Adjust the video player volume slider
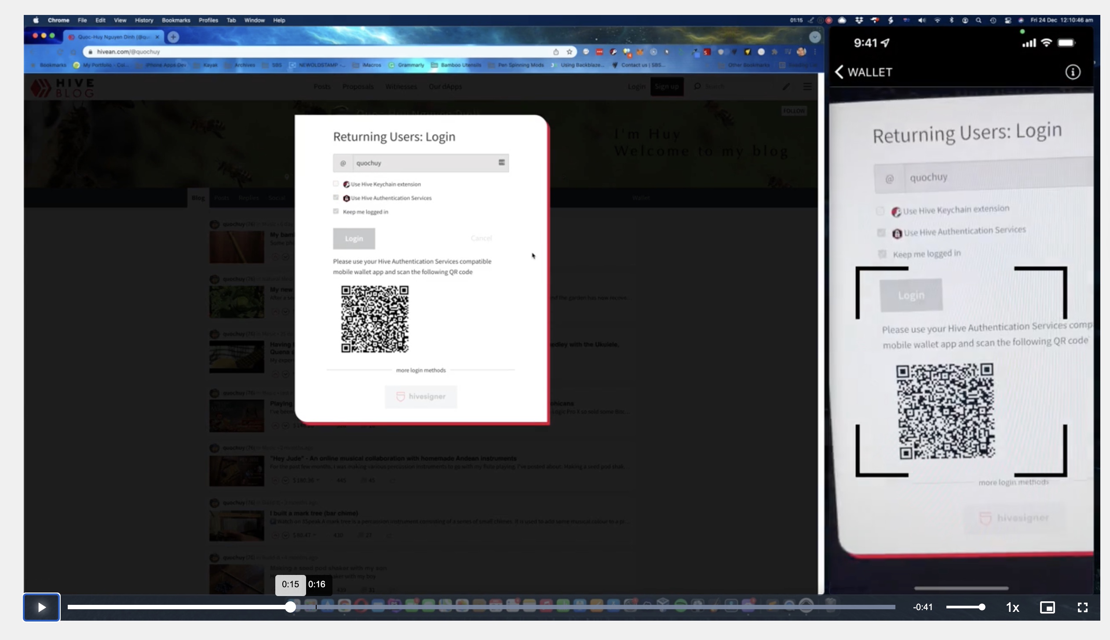Image resolution: width=1110 pixels, height=640 pixels. click(965, 607)
